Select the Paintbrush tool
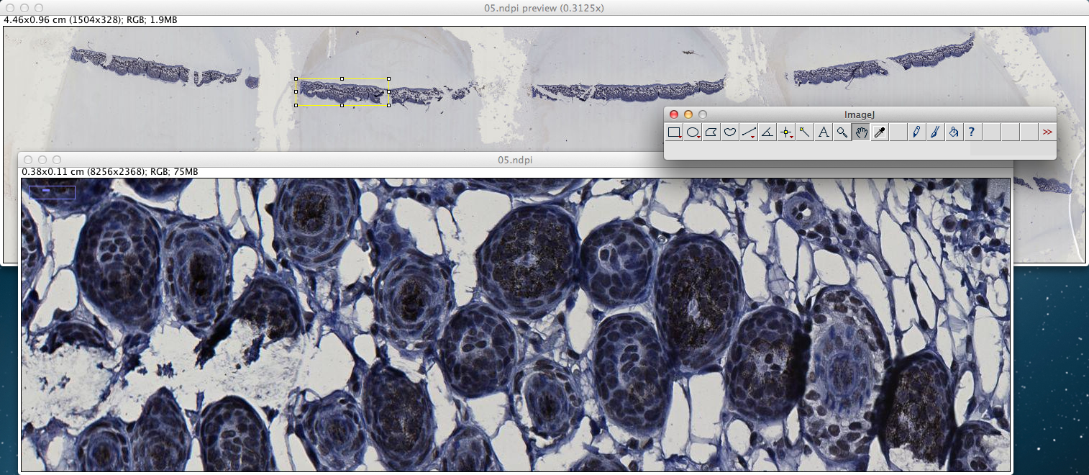Screen dimensions: 1089x475 (935, 132)
